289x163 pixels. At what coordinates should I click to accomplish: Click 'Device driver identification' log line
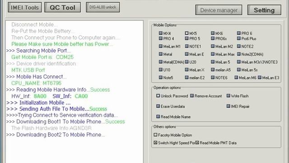coord(41,63)
